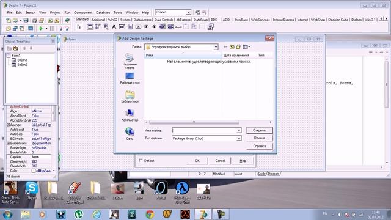Open the Папка folder dropdown
The width and height of the screenshot is (391, 220).
click(216, 47)
